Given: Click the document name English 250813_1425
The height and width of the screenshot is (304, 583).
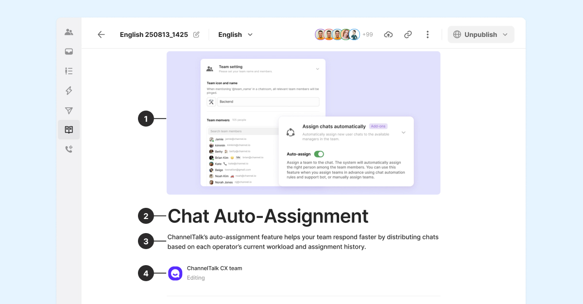Looking at the screenshot, I should pyautogui.click(x=154, y=34).
